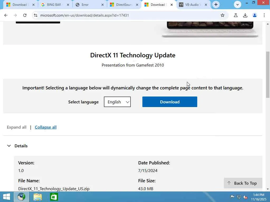Screen dimensions: 270x202
Task: Click the blue Download button
Action: point(170,102)
